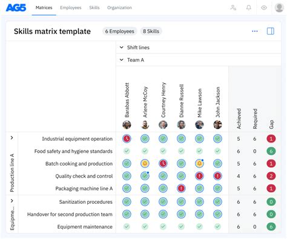Click achieved value 4 for Quality check
Screen dimensions: 287x239
pos(239,176)
